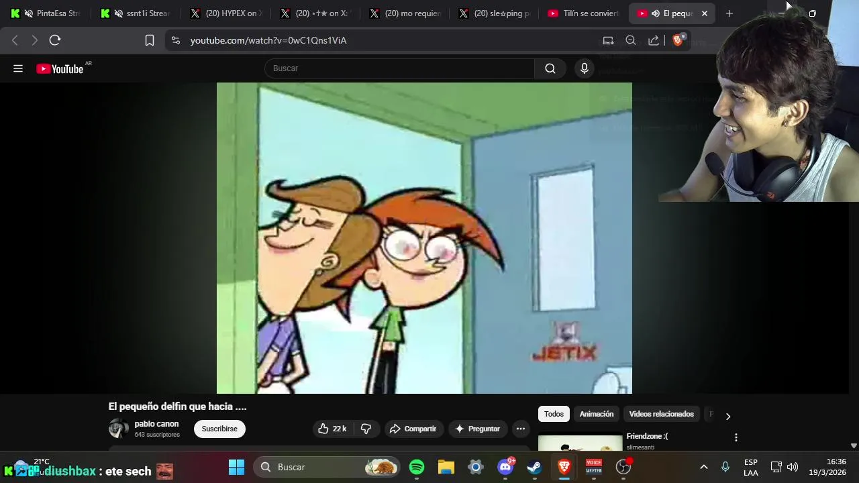This screenshot has width=859, height=483.
Task: Go back with the browser arrow
Action: pos(15,40)
